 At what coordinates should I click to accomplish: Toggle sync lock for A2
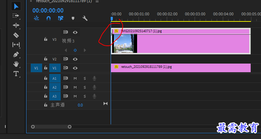pyautogui.click(x=66, y=87)
